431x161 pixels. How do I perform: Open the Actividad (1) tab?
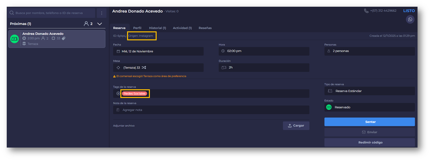point(182,28)
